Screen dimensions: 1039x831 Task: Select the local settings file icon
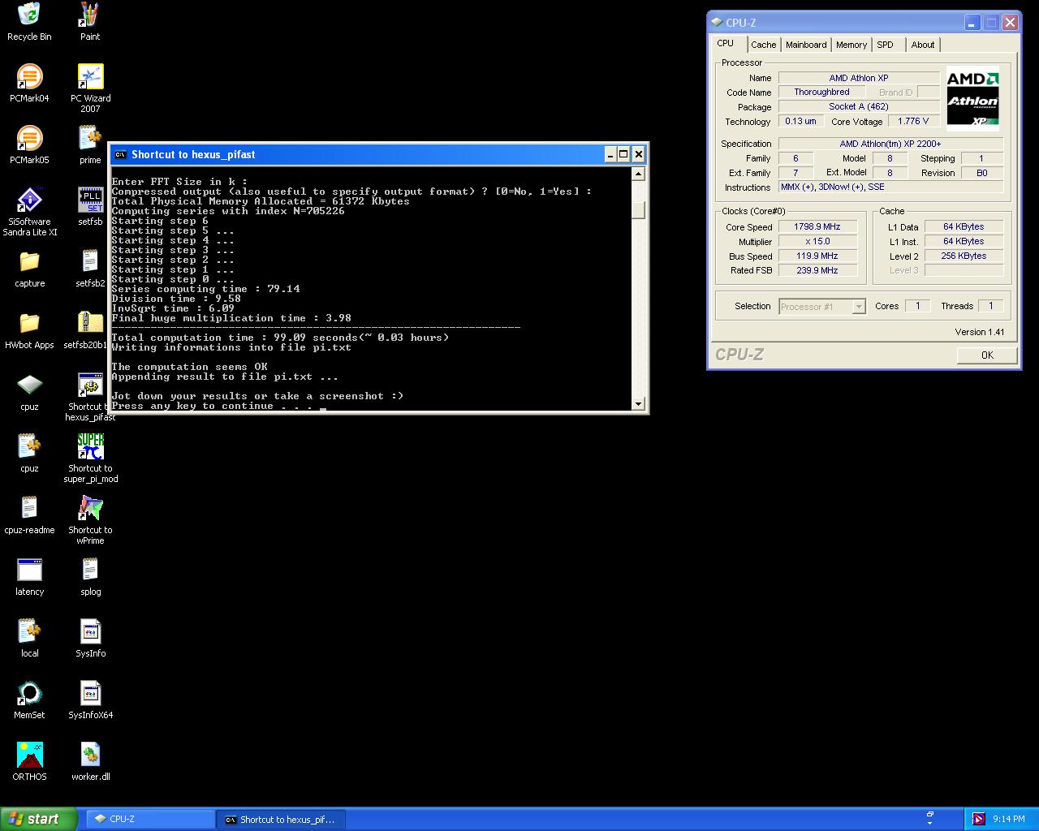pyautogui.click(x=29, y=632)
